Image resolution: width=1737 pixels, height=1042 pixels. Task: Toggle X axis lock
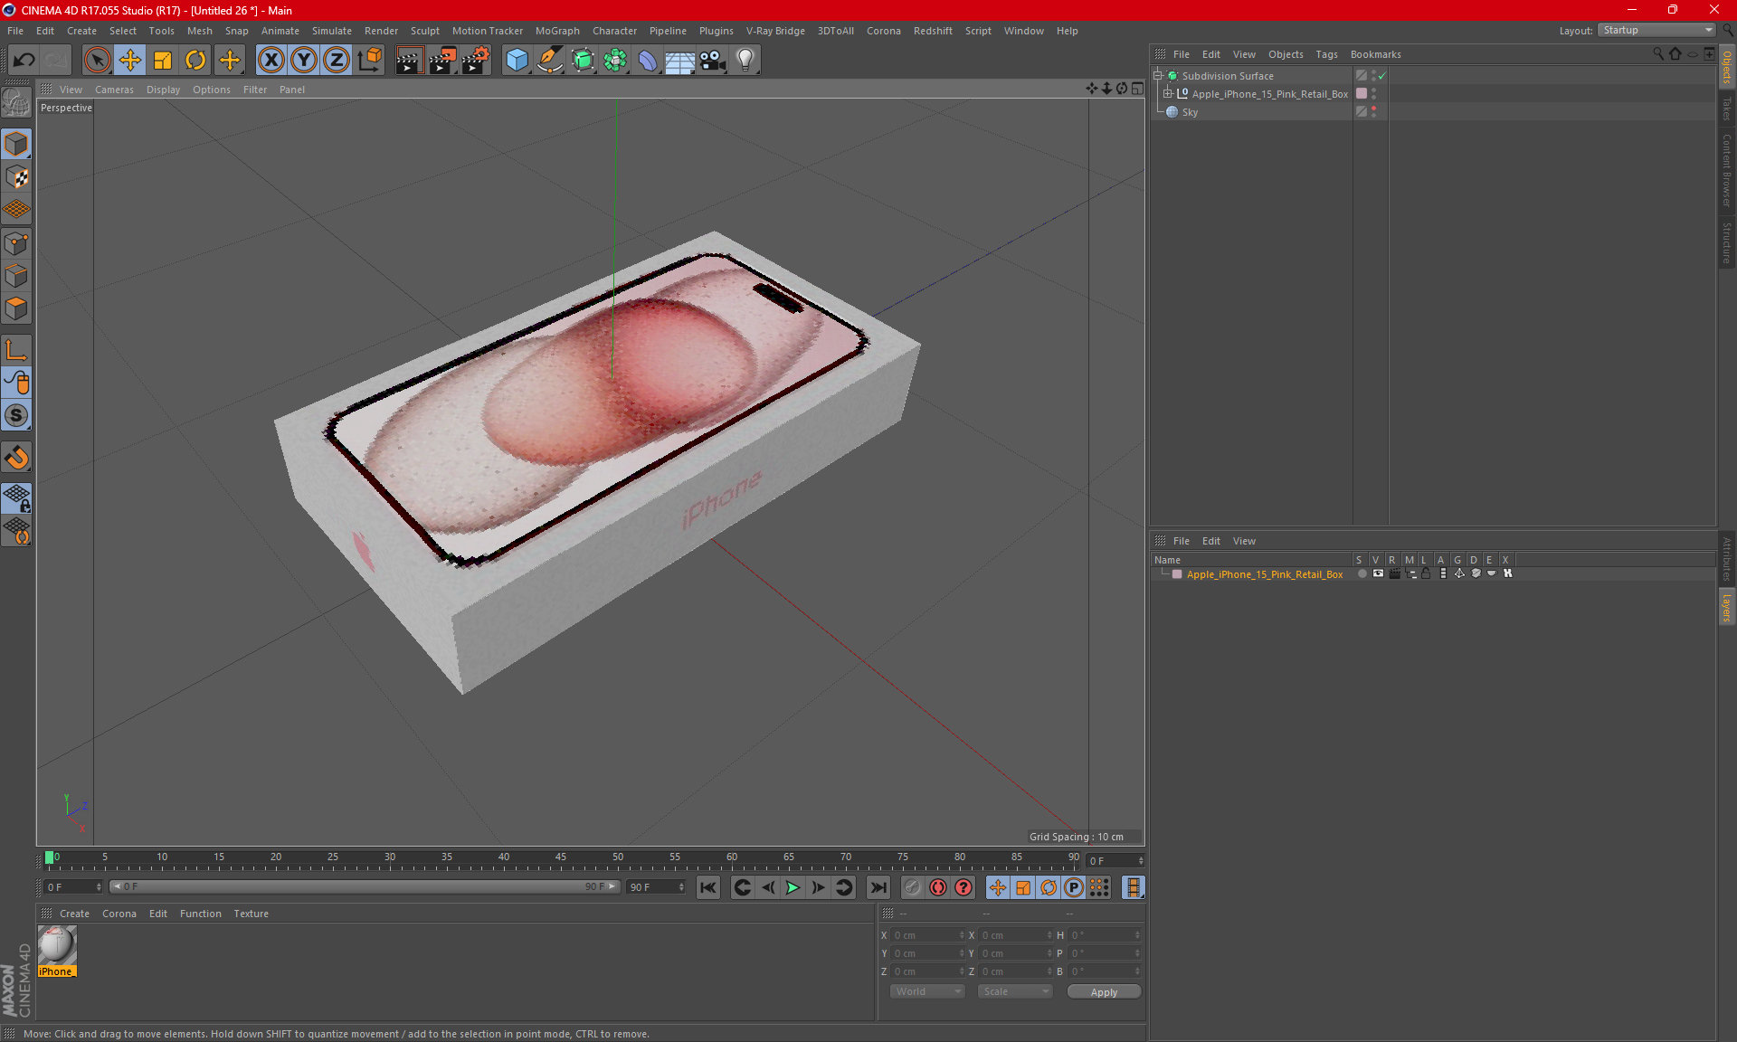[x=271, y=60]
